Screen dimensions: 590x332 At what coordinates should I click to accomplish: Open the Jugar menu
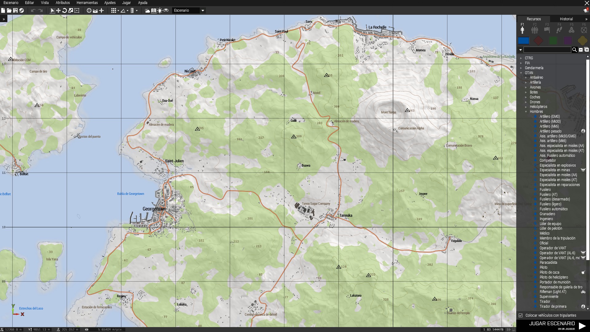(x=126, y=3)
